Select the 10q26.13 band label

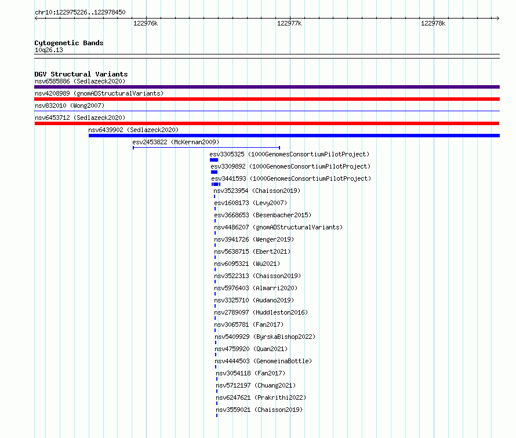click(49, 50)
